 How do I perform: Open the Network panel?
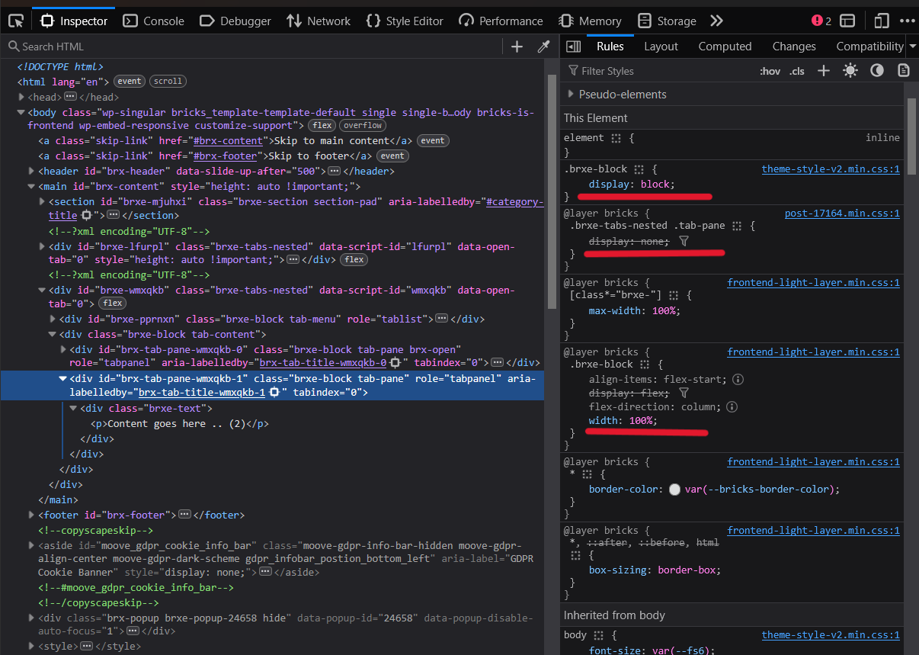point(318,21)
